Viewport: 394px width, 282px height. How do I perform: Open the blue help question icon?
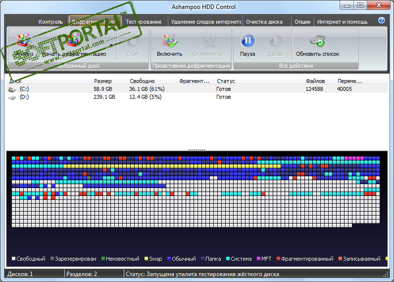tap(382, 20)
